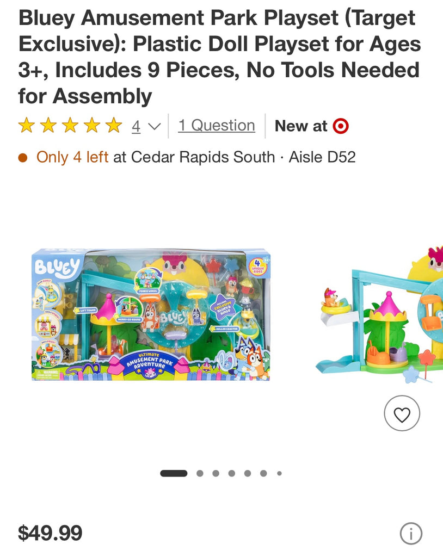Open the 4 ratings count link

point(136,126)
